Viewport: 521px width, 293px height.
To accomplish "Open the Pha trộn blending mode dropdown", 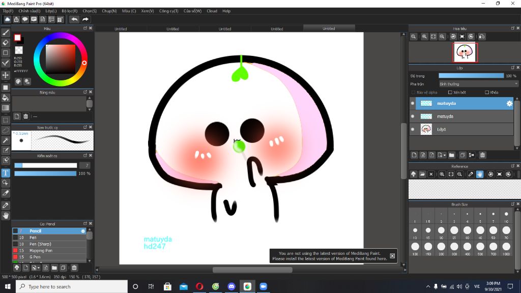I will click(478, 84).
